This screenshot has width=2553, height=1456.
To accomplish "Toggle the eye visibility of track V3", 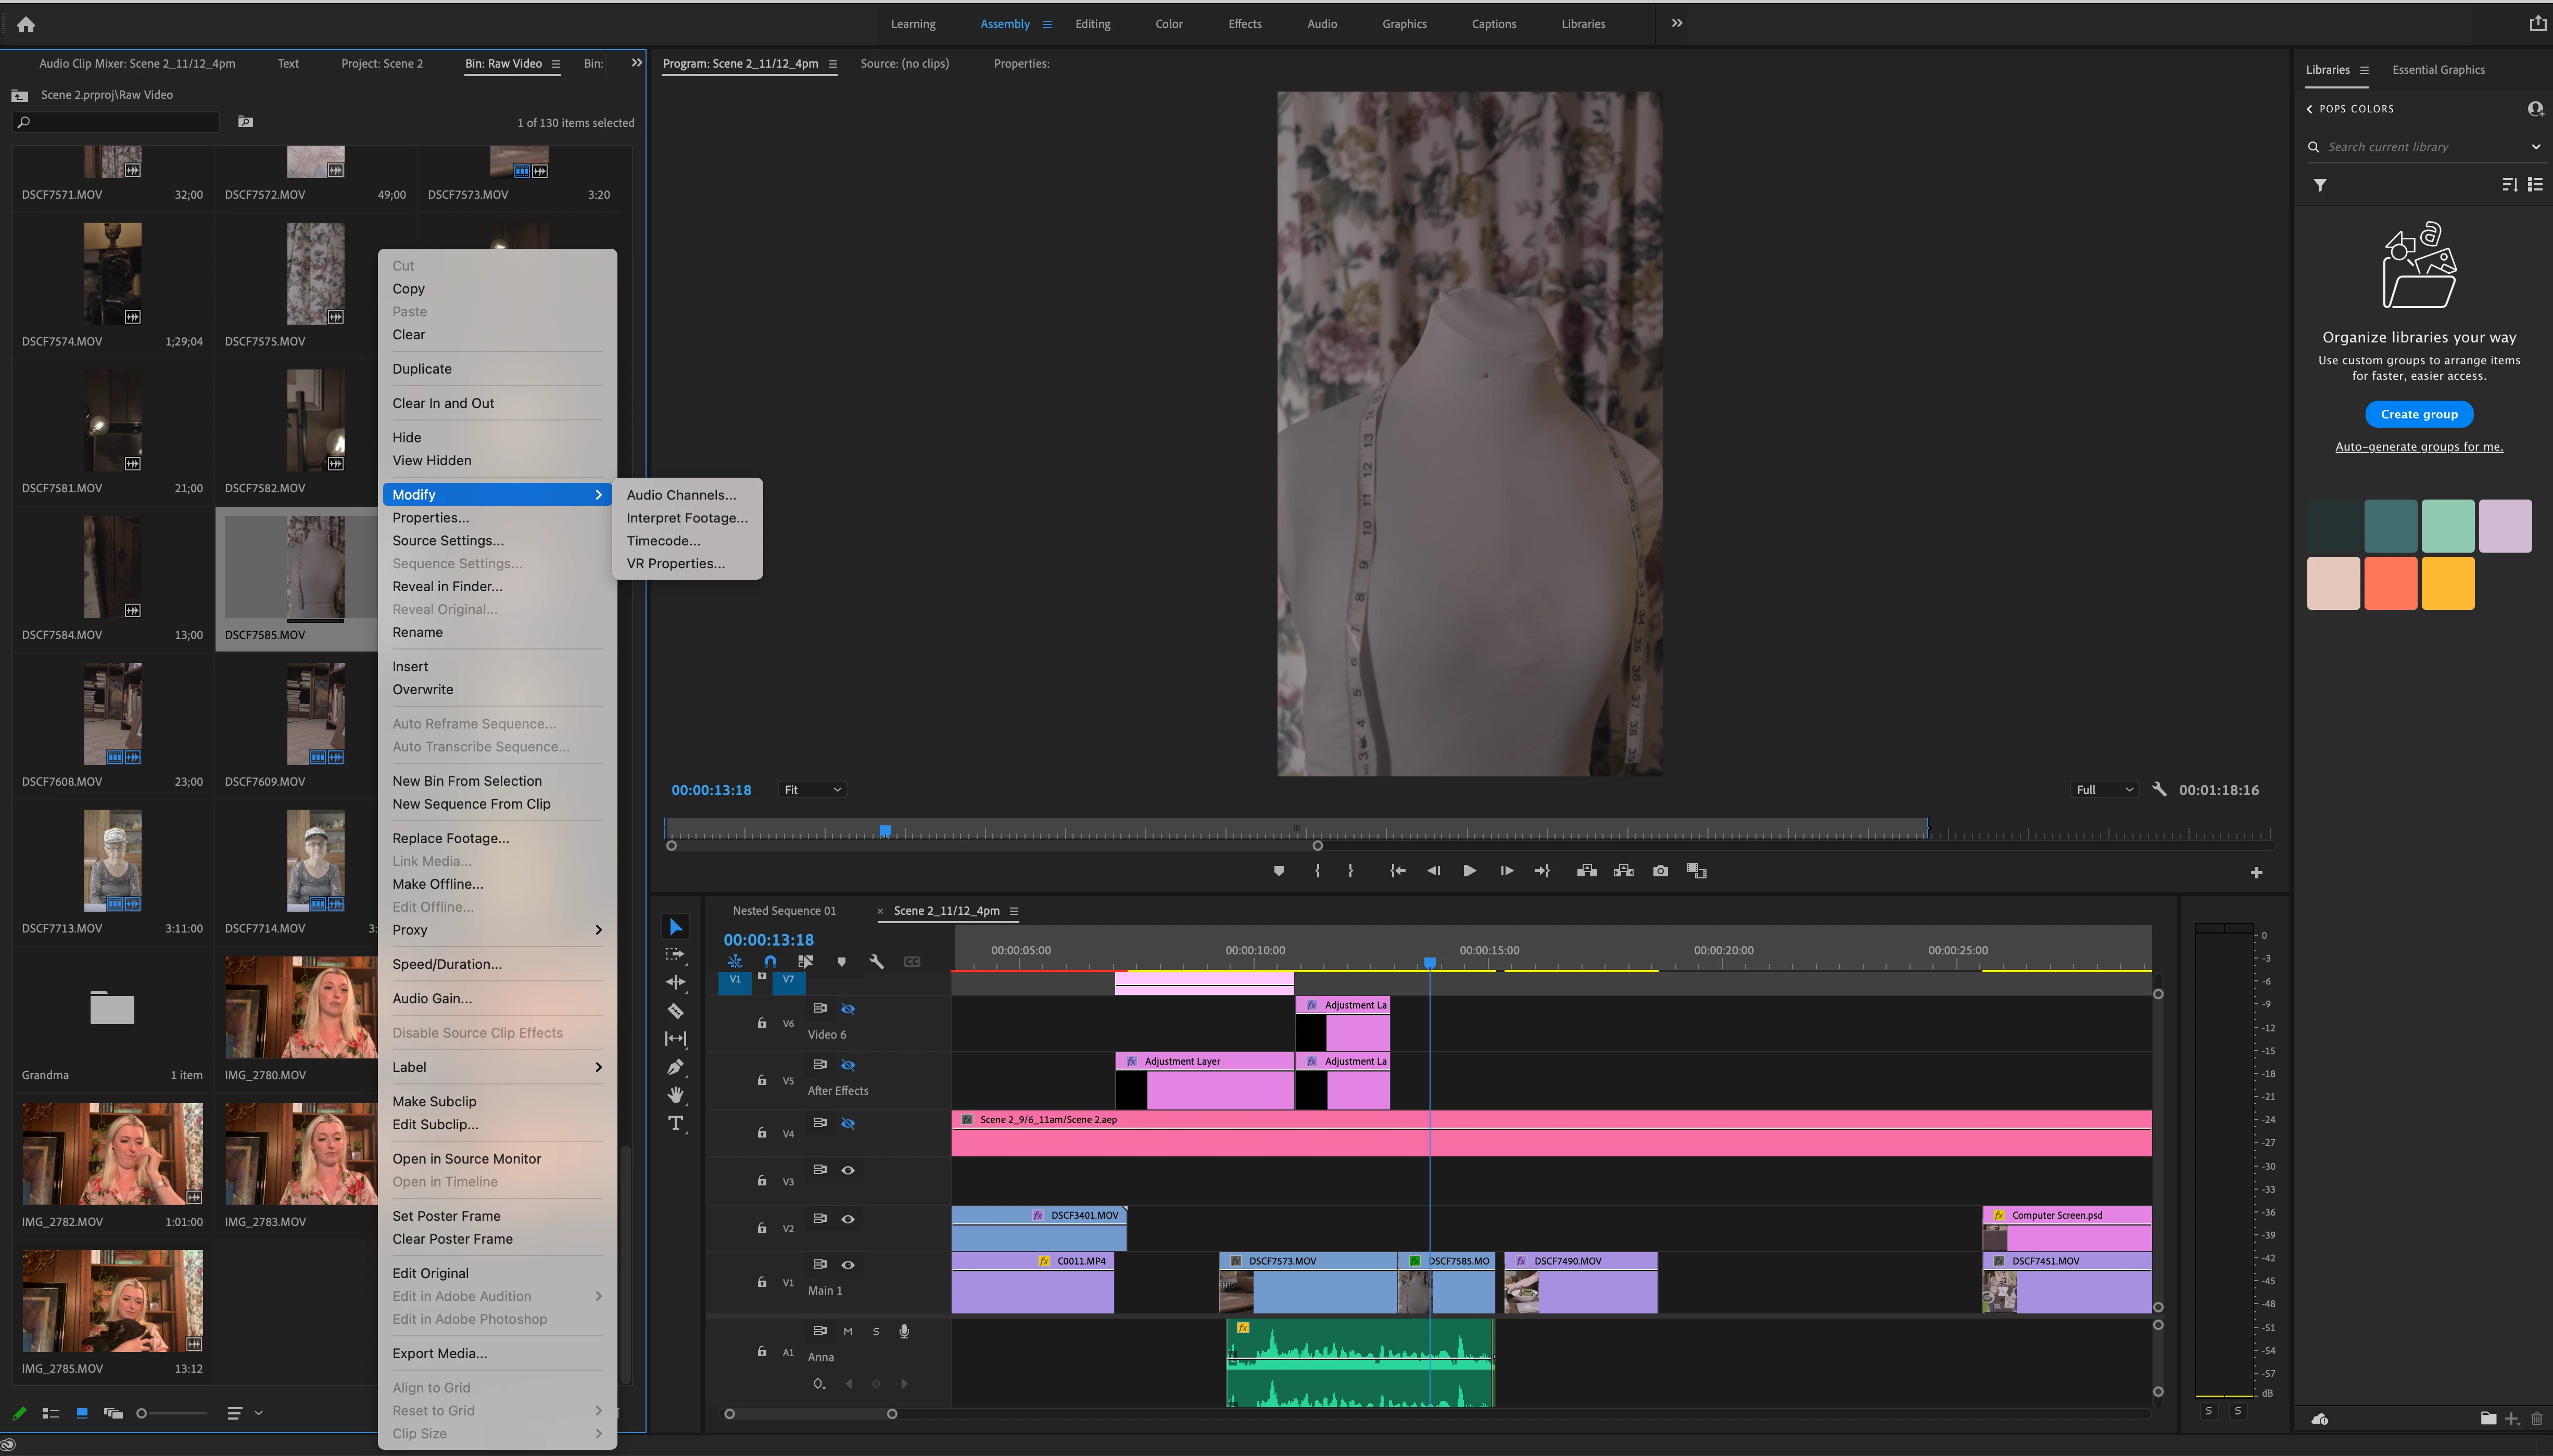I will click(848, 1170).
